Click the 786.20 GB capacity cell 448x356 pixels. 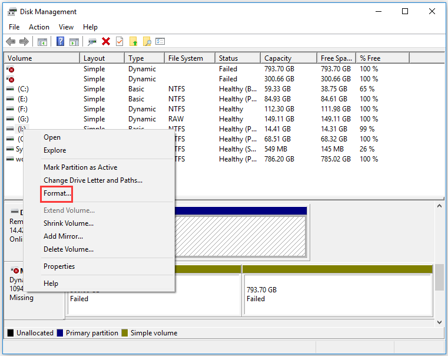(x=279, y=159)
